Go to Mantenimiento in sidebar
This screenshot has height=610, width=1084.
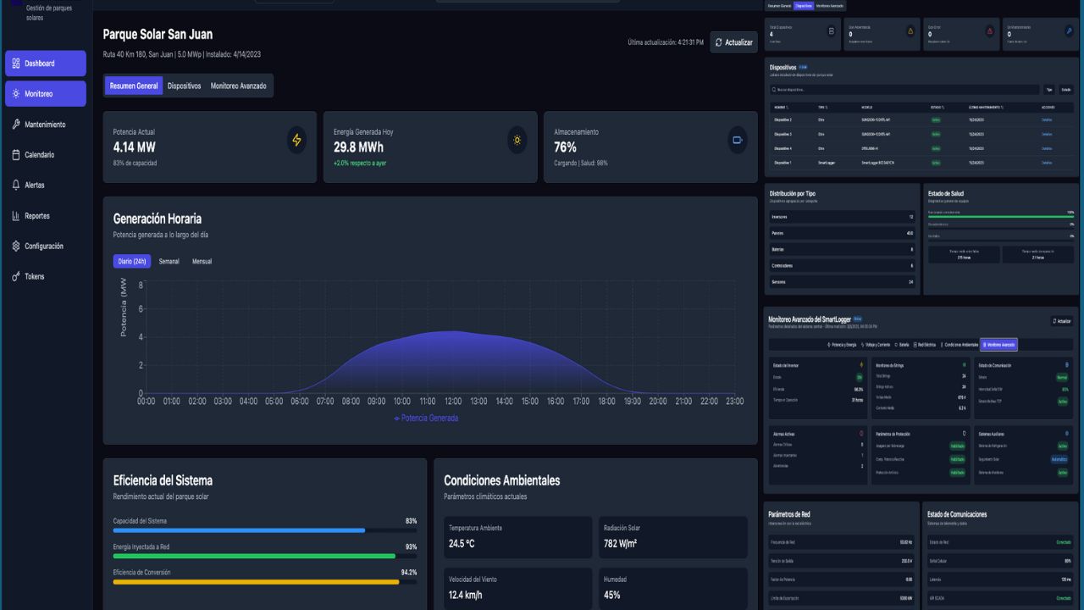(45, 125)
